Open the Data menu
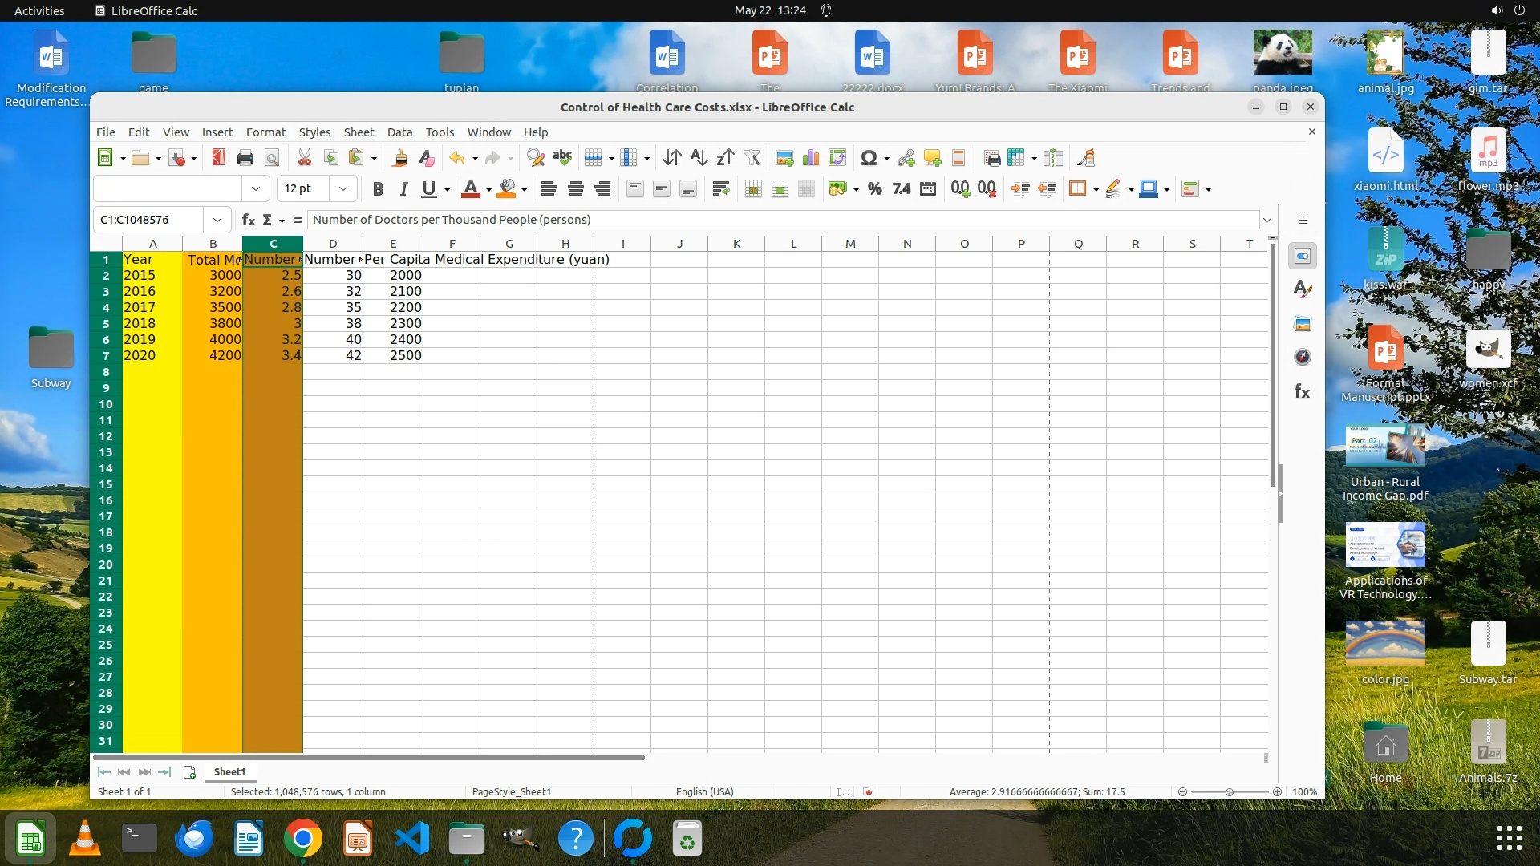This screenshot has width=1540, height=866. (399, 132)
